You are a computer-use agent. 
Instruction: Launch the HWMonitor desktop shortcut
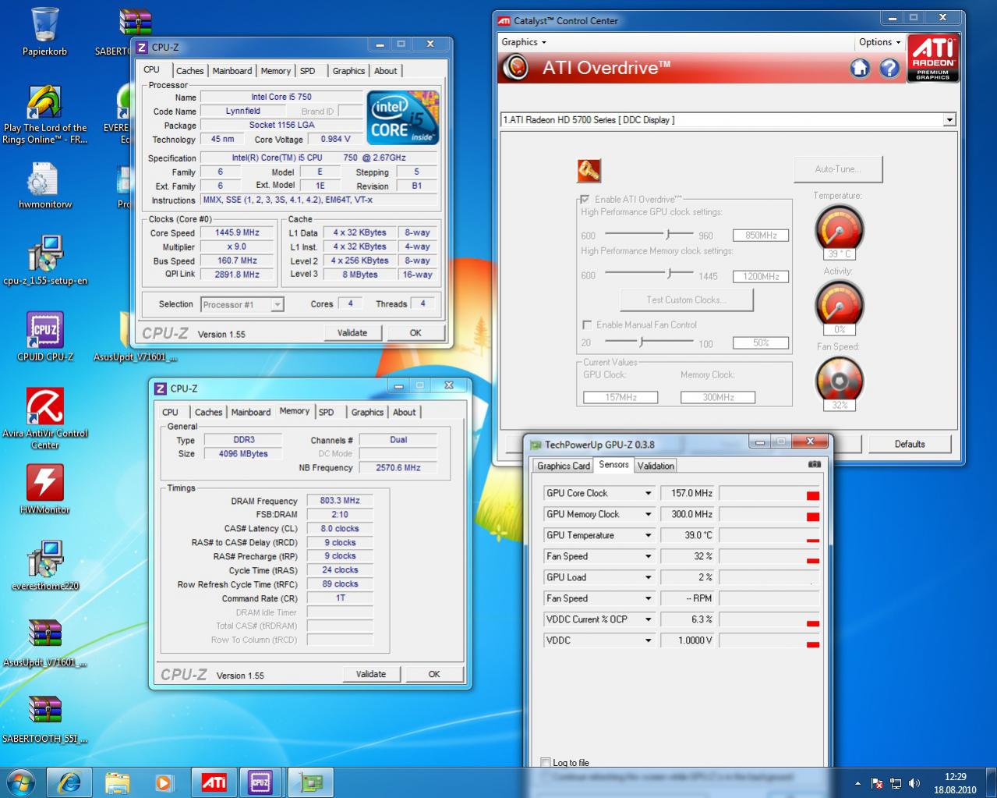point(44,489)
